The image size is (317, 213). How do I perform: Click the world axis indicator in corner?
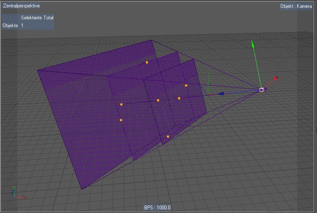click(16, 194)
